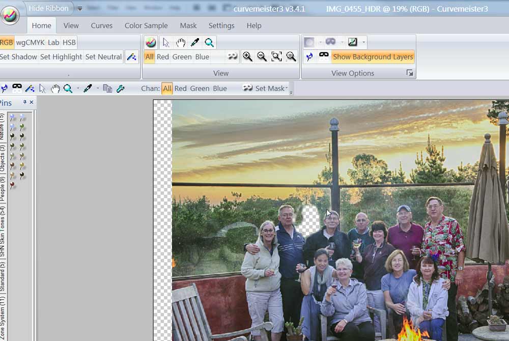Click the mask icon in View Options
This screenshot has height=341, width=509.
(324, 56)
